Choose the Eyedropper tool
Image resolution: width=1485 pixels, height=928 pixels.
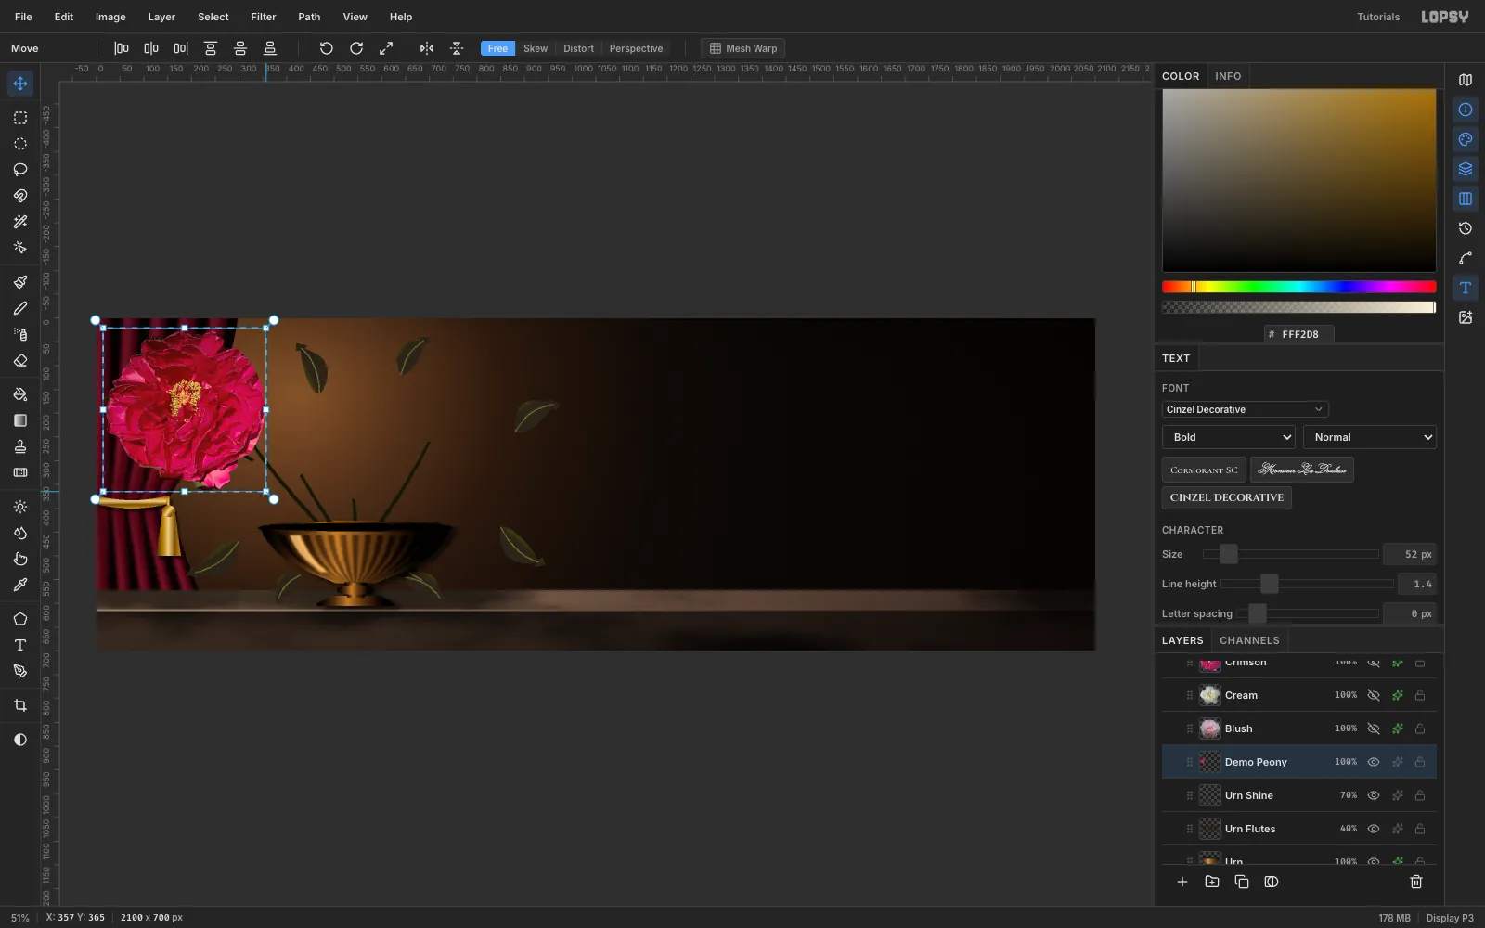click(x=20, y=586)
